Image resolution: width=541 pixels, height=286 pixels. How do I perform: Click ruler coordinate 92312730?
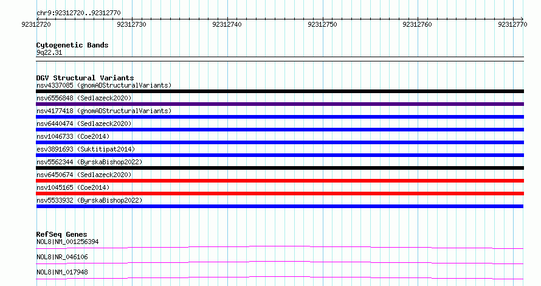click(131, 24)
